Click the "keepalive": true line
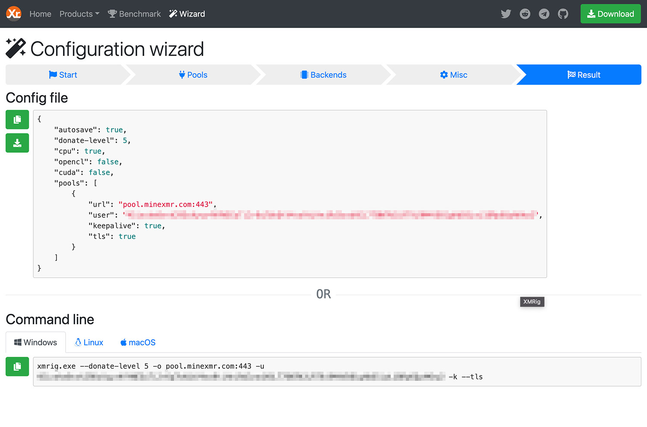This screenshot has width=647, height=427. [x=127, y=226]
